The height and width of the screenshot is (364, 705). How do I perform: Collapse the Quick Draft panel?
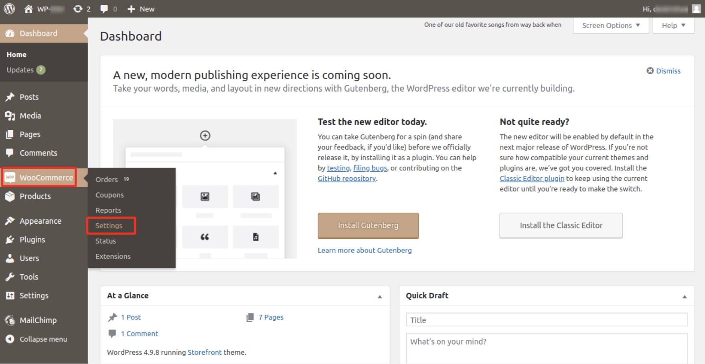pos(685,297)
